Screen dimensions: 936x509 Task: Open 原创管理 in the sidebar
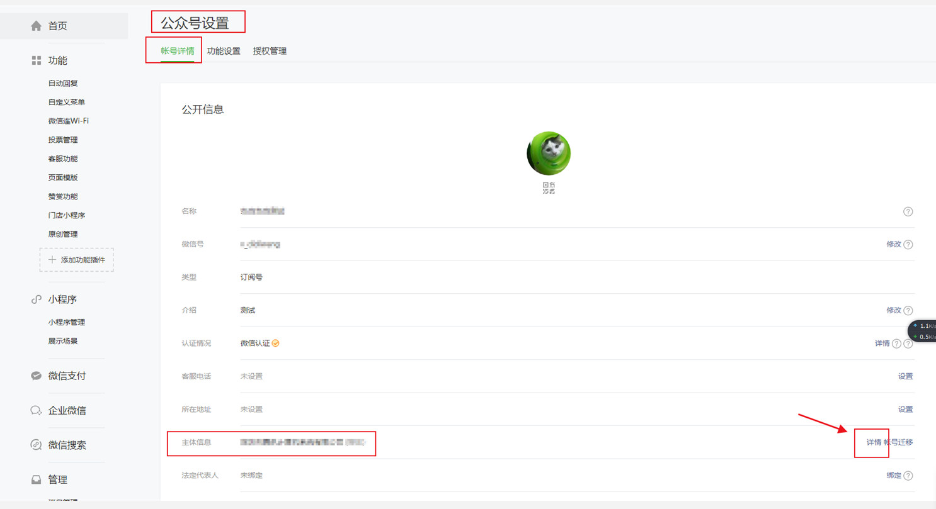[x=63, y=234]
